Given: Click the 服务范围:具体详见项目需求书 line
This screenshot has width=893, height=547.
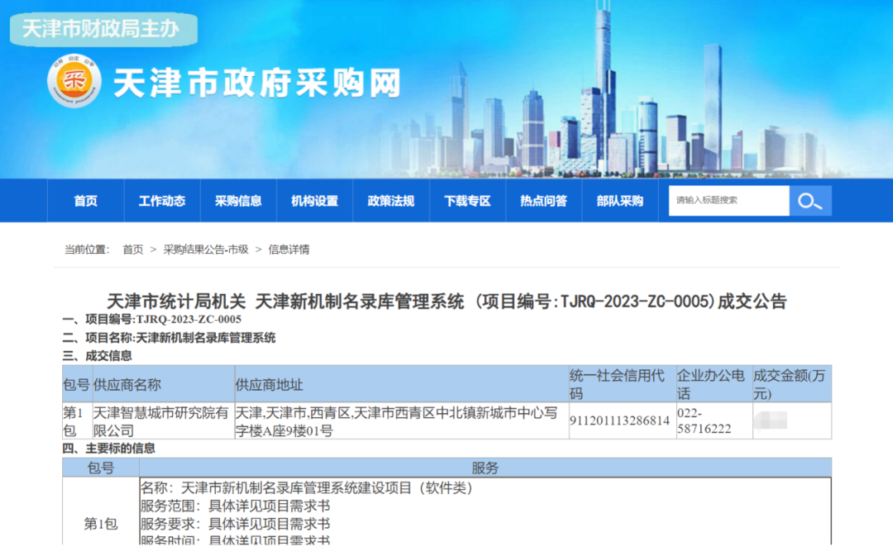Looking at the screenshot, I should 235,506.
